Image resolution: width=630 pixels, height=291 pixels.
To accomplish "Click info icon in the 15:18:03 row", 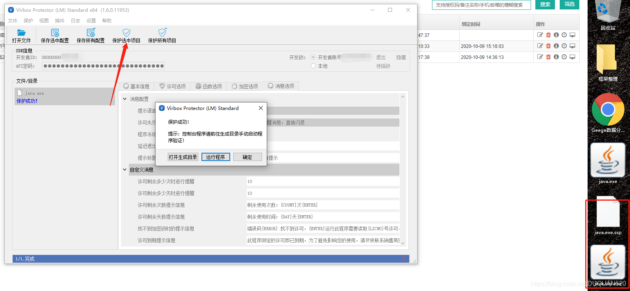I will tap(556, 46).
